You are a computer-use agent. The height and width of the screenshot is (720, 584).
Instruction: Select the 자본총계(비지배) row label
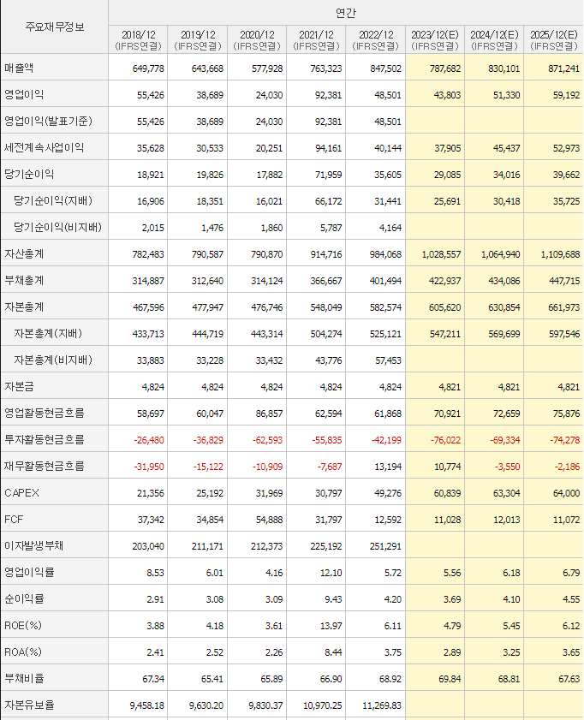coord(53,360)
